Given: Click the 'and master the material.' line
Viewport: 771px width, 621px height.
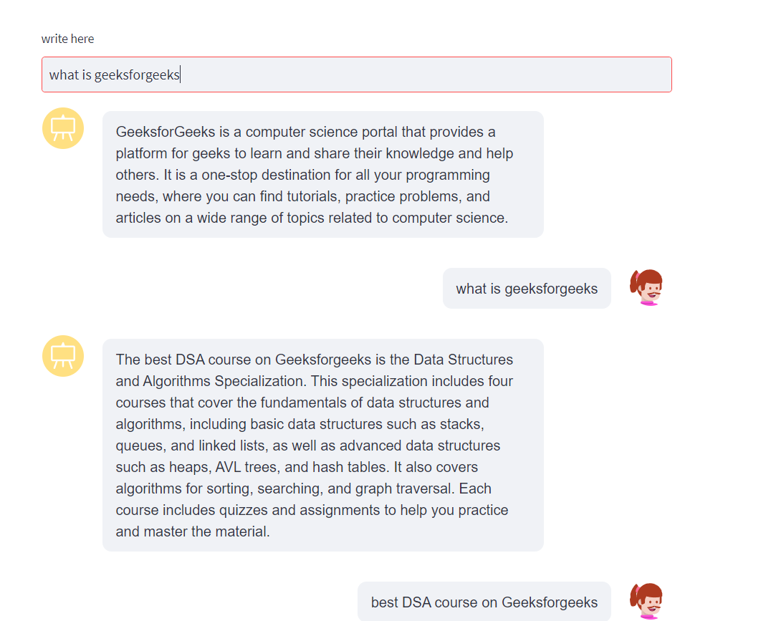Looking at the screenshot, I should [x=193, y=531].
